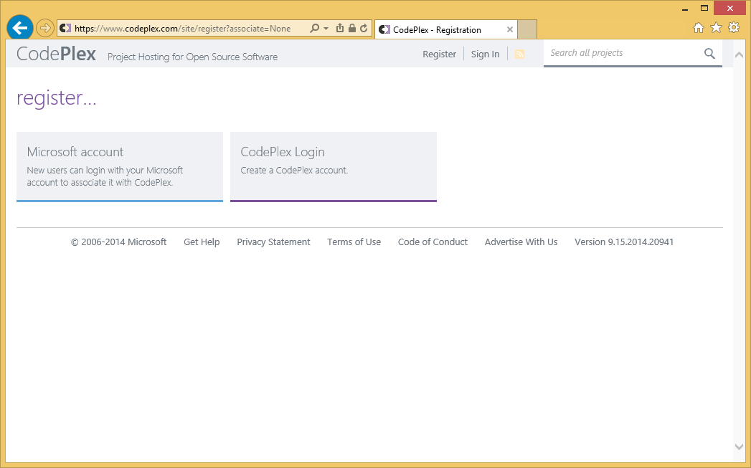Viewport: 751px width, 468px height.
Task: Click the compatibility view icon in address bar
Action: [x=339, y=28]
